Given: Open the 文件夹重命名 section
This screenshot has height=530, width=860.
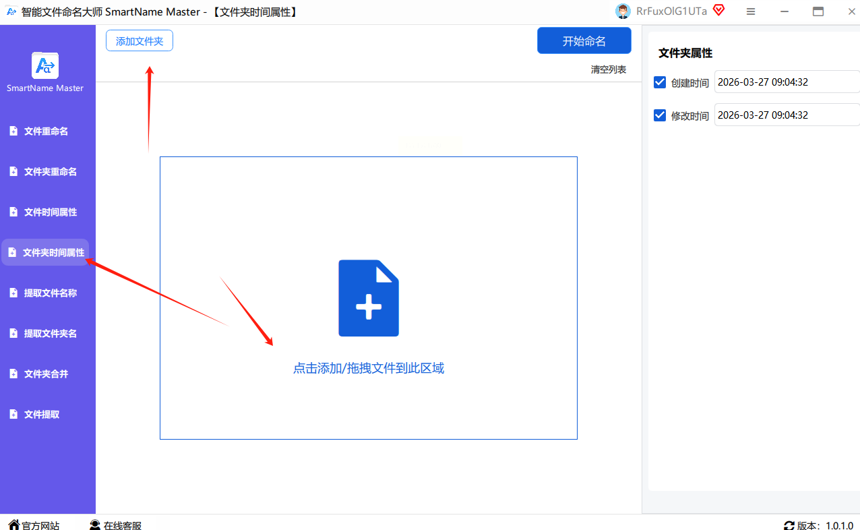Looking at the screenshot, I should [45, 172].
